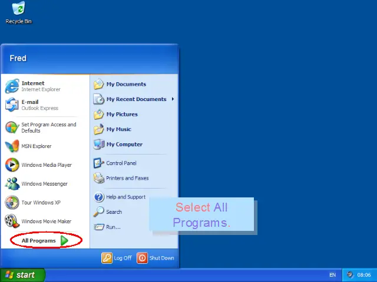Click the 08:06 taskbar clock
This screenshot has width=377, height=282.
[364, 275]
